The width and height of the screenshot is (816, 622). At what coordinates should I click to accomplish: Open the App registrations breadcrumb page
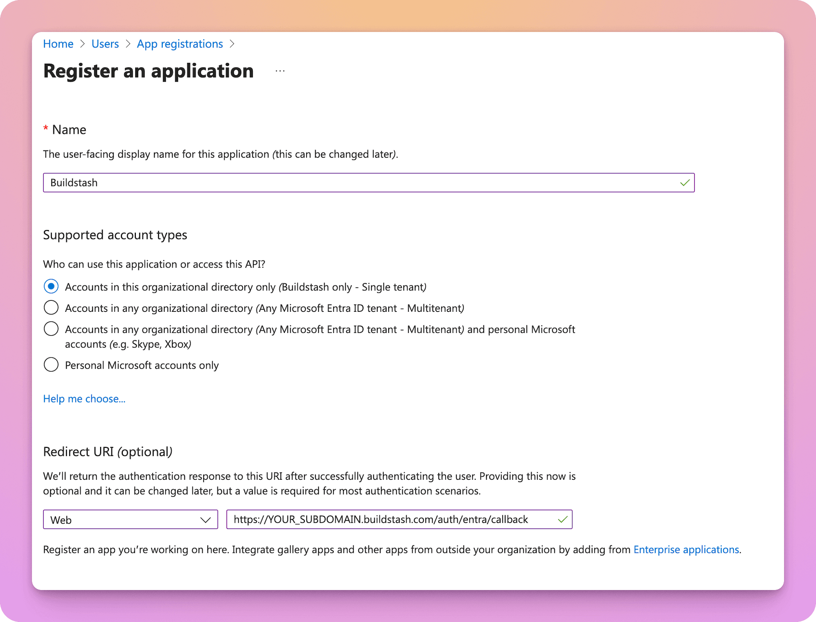click(180, 44)
